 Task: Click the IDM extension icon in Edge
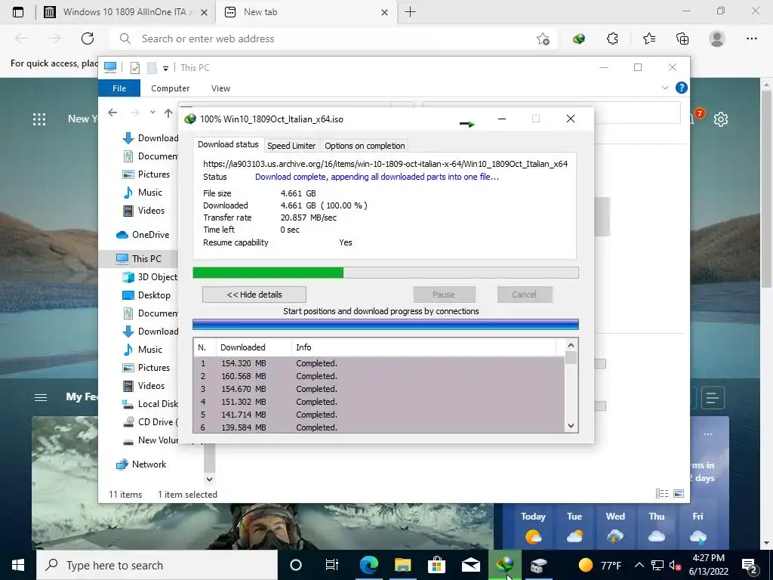point(579,39)
